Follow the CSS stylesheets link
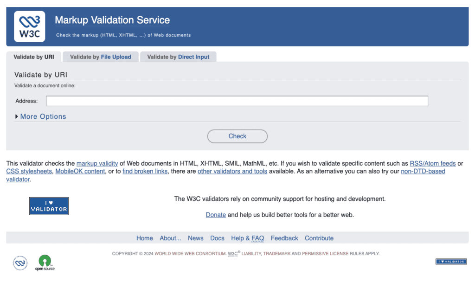The width and height of the screenshot is (475, 282). click(x=29, y=171)
